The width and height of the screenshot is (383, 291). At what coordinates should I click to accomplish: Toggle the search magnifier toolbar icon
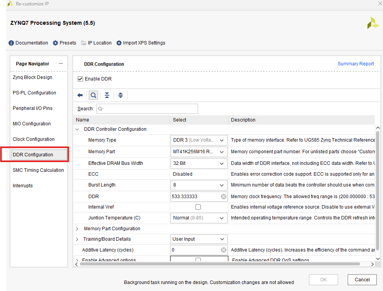click(x=93, y=95)
